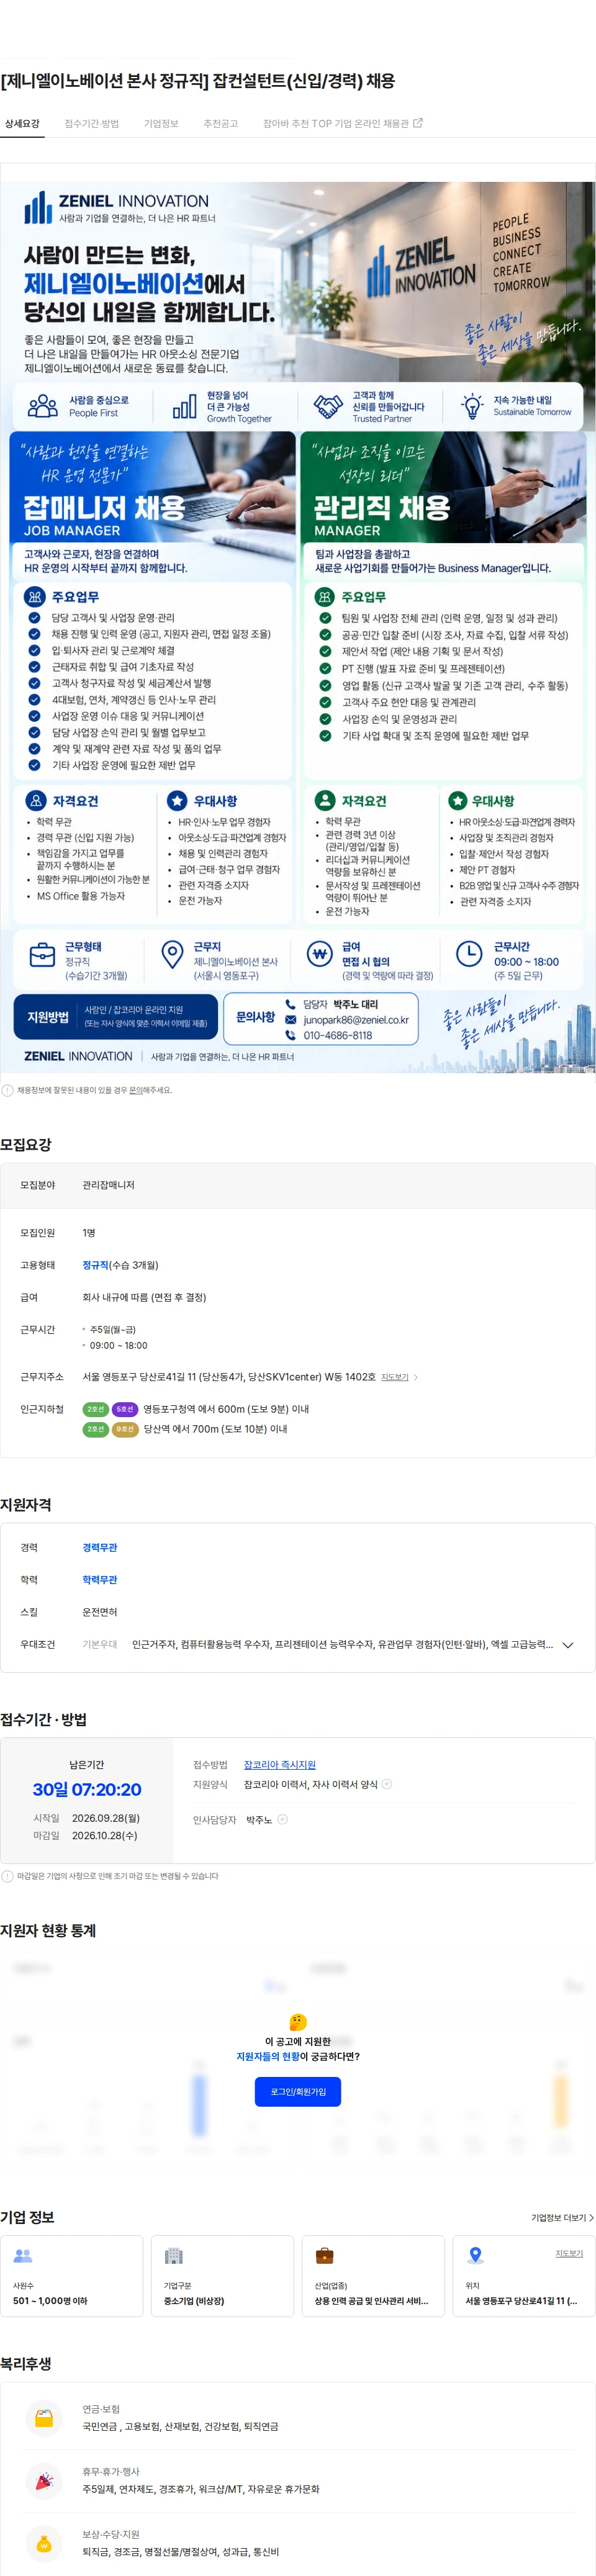The height and width of the screenshot is (2576, 596).
Task: Click the 5호선 subway line badge
Action: click(x=125, y=1409)
